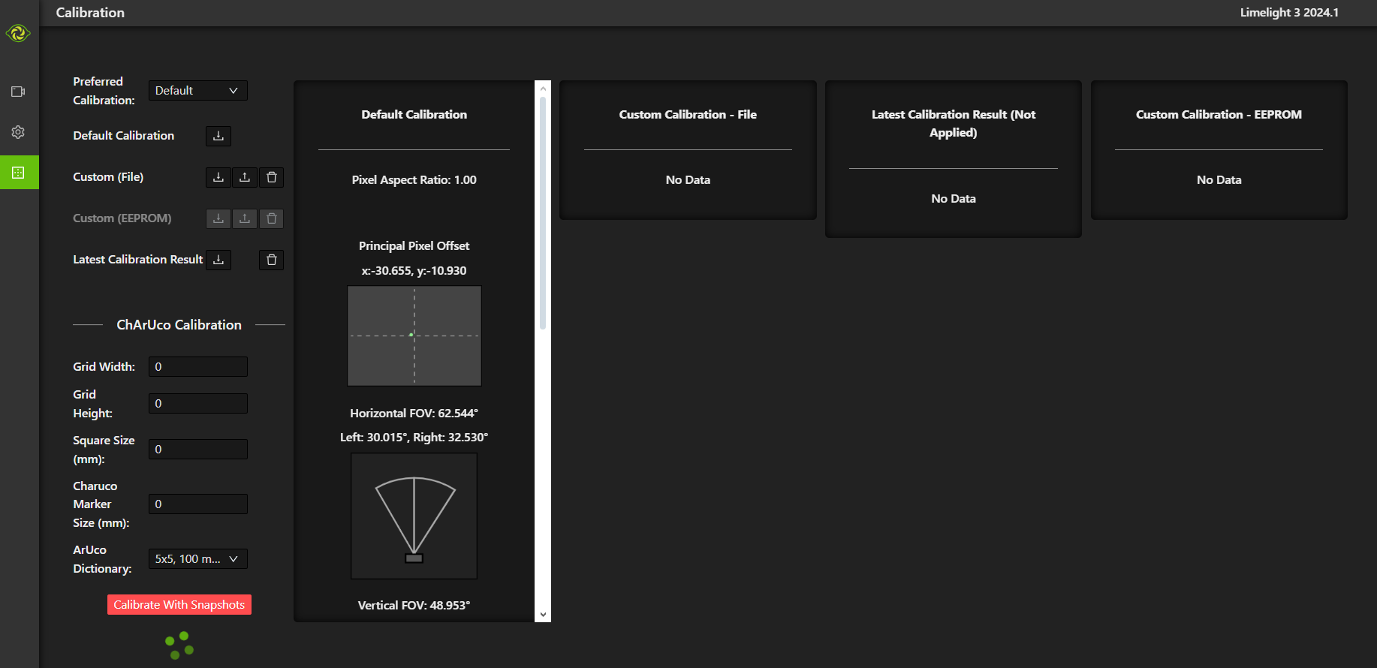Viewport: 1377px width, 668px height.
Task: Open the ArUco Dictionary dropdown
Action: [x=198, y=559]
